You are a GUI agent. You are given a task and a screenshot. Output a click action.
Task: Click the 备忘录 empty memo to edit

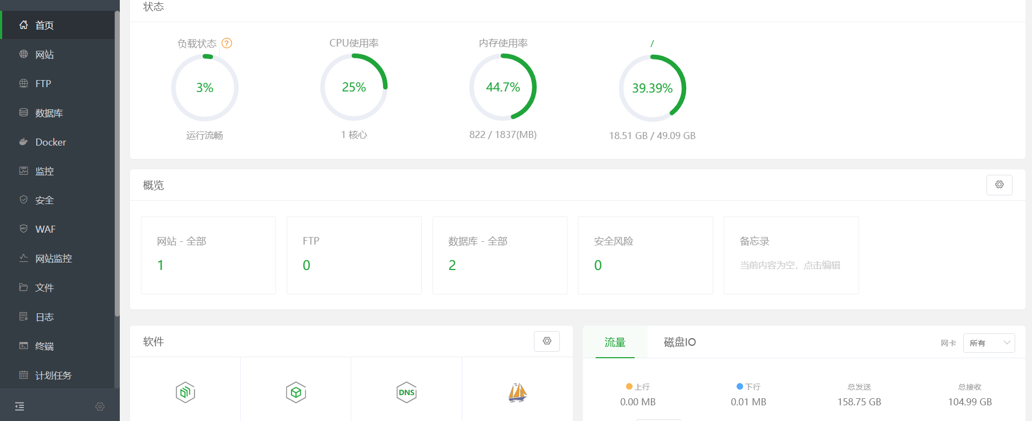790,265
